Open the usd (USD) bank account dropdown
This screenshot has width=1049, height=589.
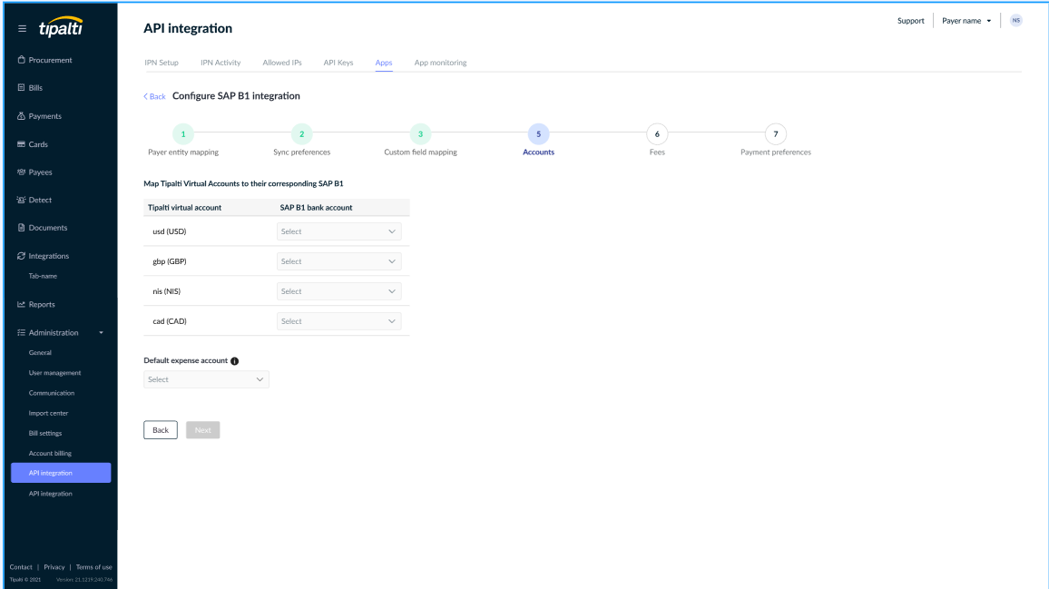click(x=339, y=231)
